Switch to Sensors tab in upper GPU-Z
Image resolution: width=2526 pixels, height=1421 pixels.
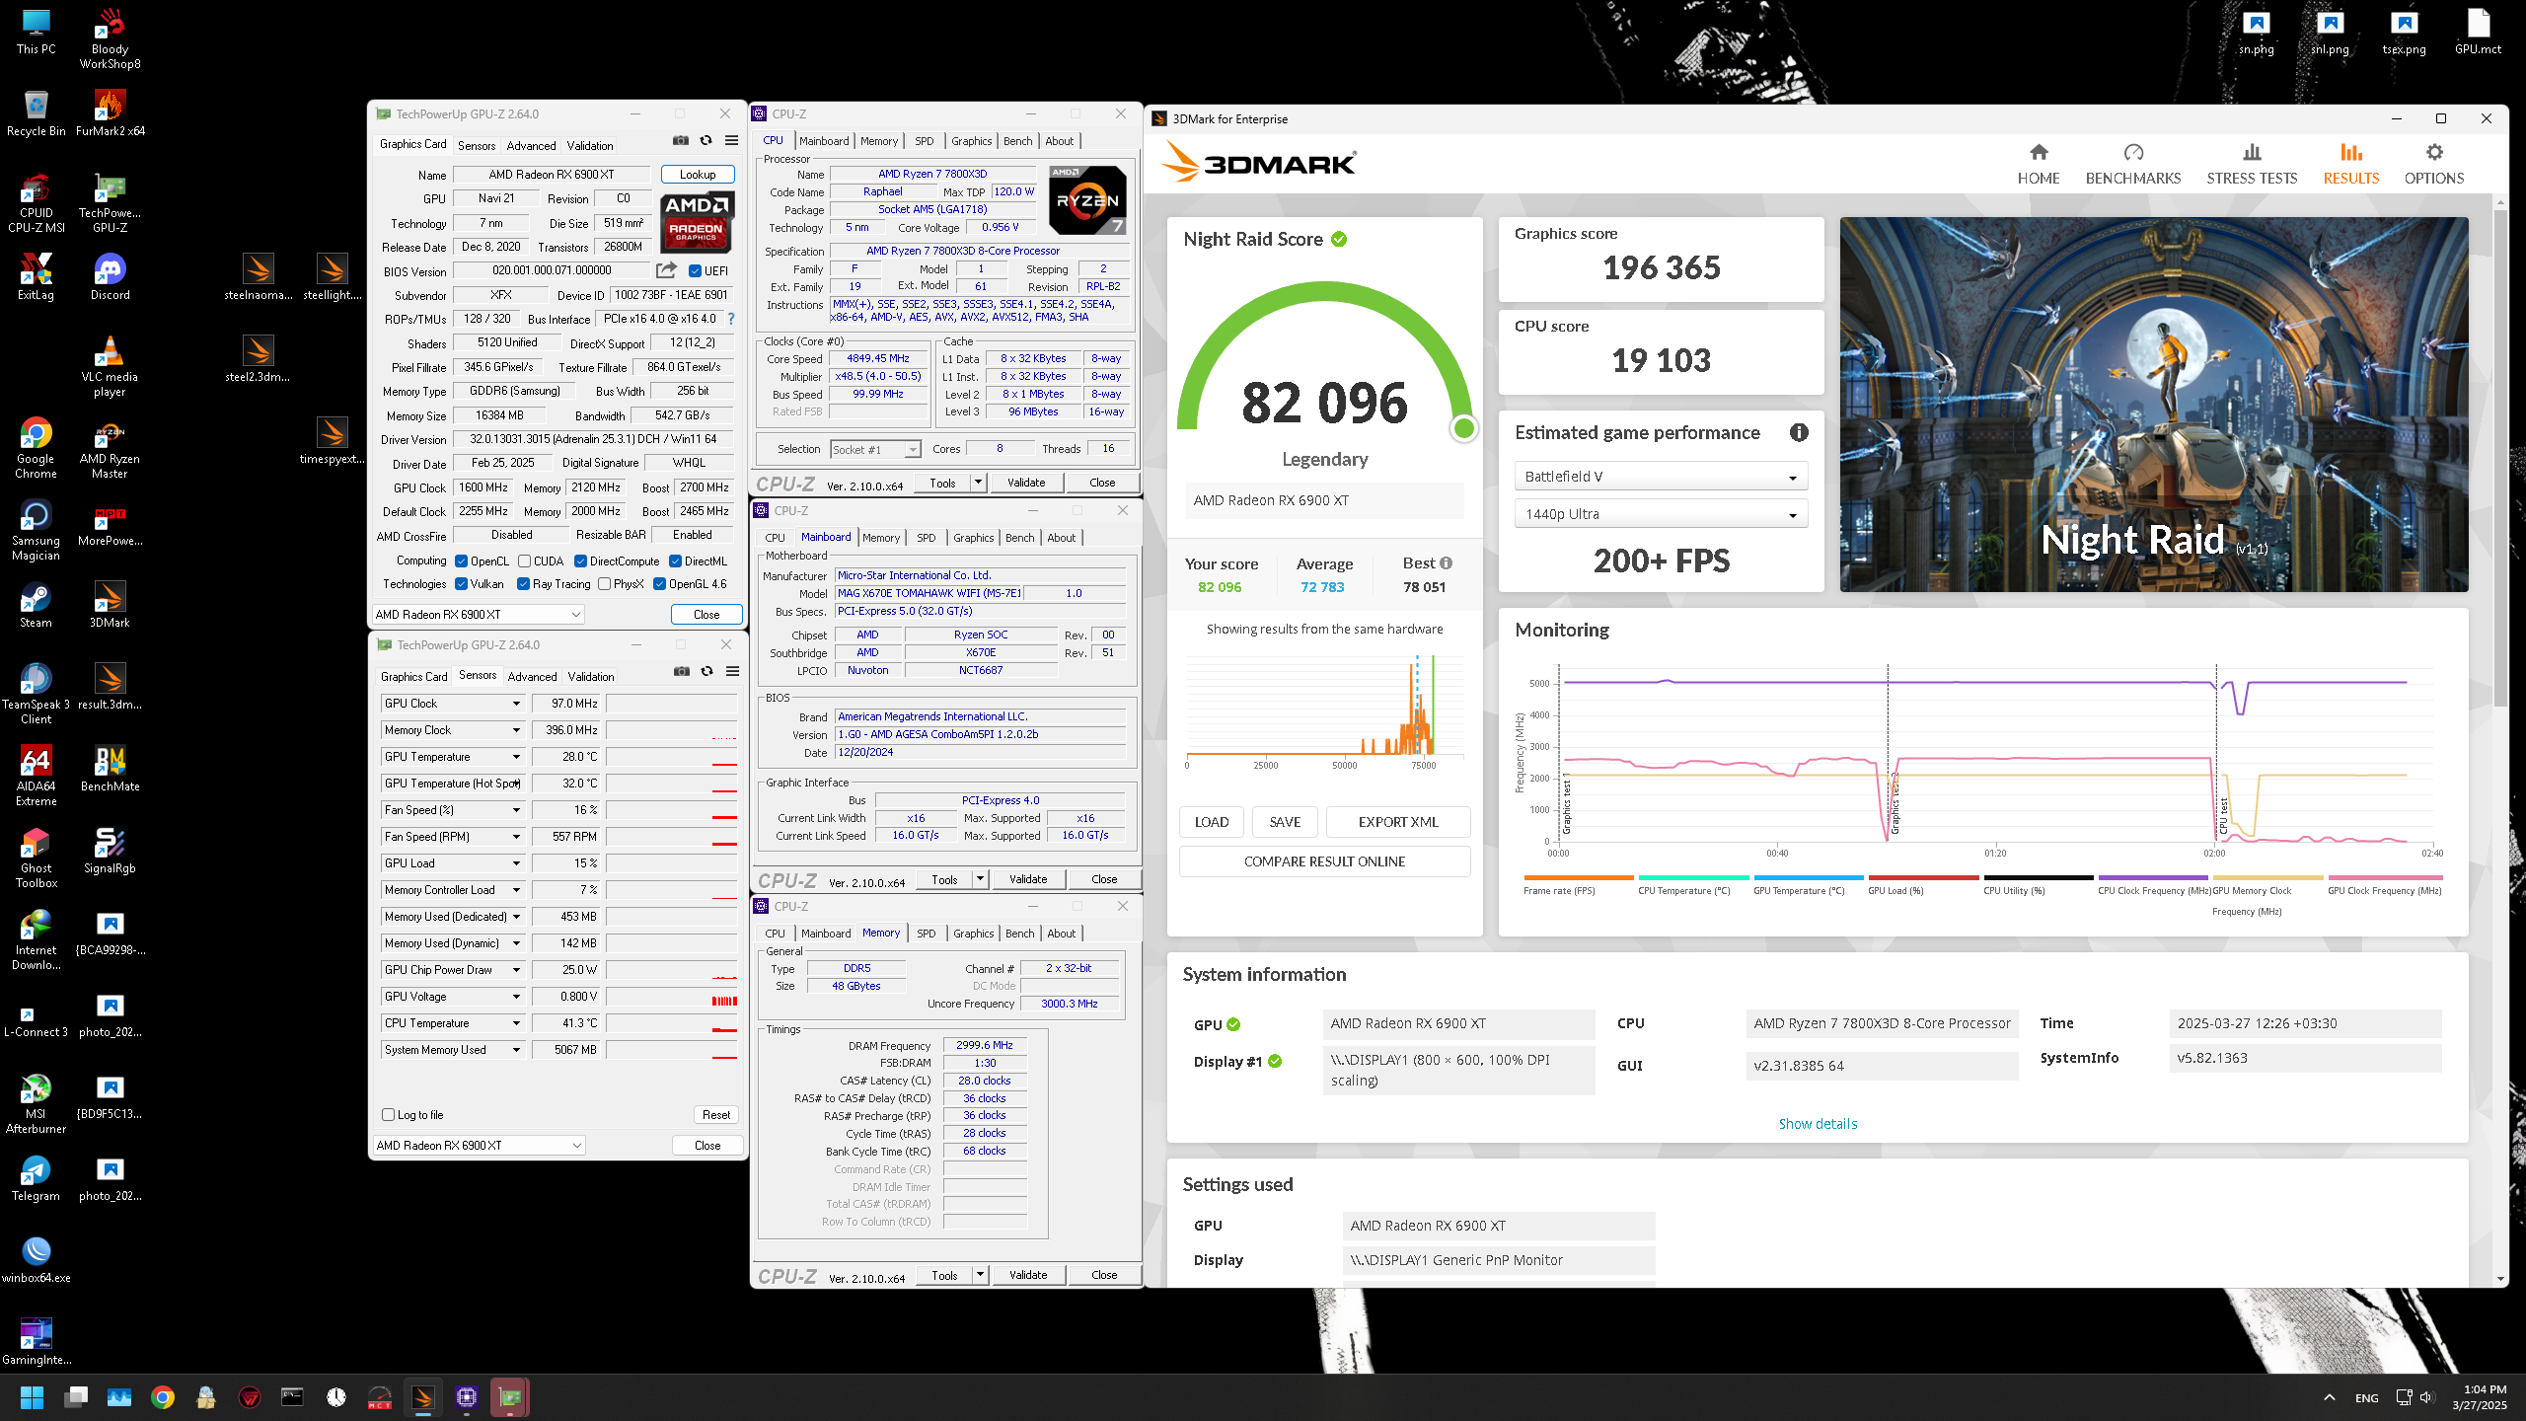477,145
